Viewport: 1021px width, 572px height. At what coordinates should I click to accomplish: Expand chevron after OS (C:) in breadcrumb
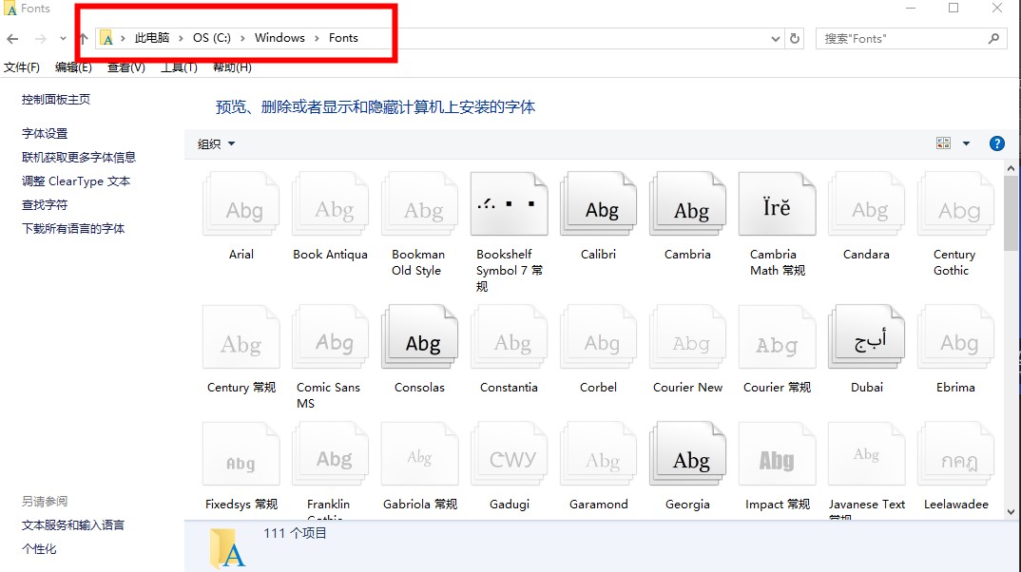pyautogui.click(x=242, y=38)
